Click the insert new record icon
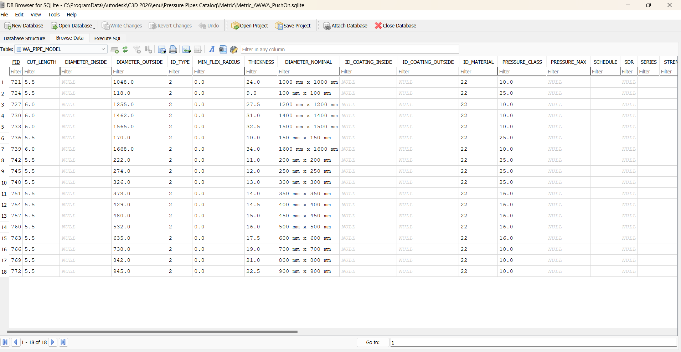The height and width of the screenshot is (352, 681). pyautogui.click(x=186, y=50)
